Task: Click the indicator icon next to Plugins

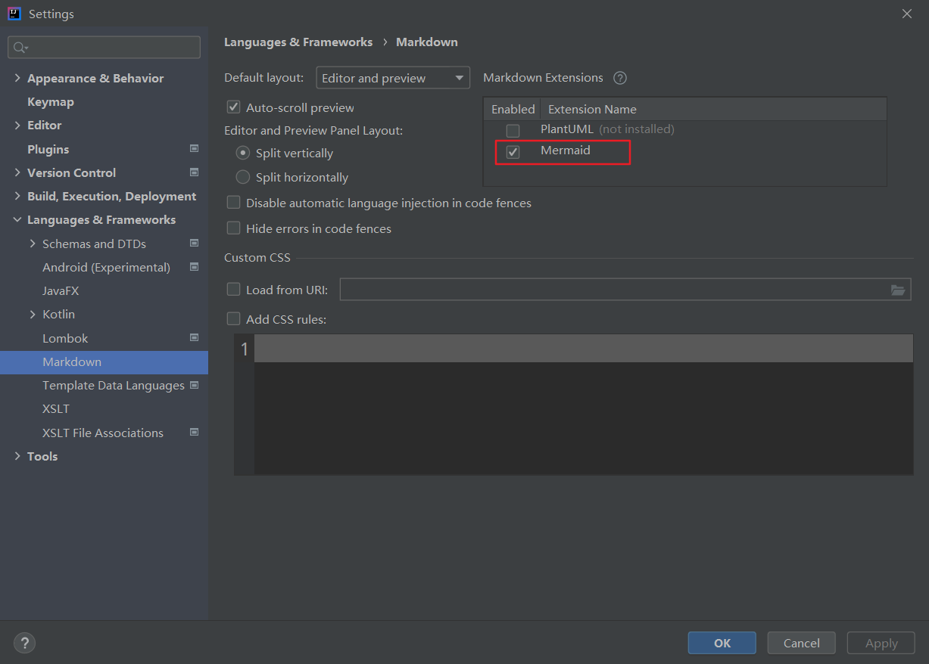Action: pos(194,149)
